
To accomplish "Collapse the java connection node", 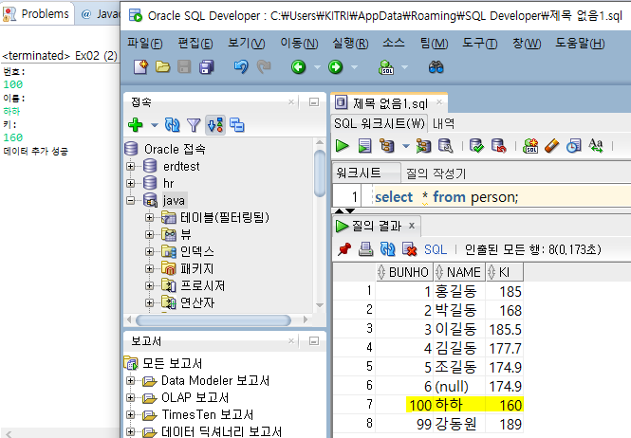I will point(130,200).
